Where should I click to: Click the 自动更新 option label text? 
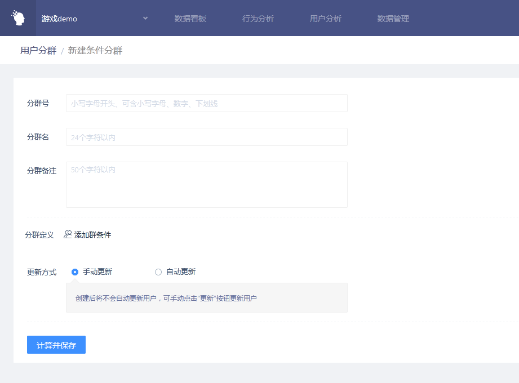181,272
